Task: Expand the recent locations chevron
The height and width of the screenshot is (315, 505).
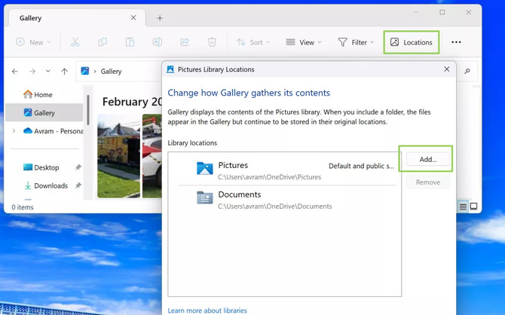Action: pyautogui.click(x=48, y=71)
